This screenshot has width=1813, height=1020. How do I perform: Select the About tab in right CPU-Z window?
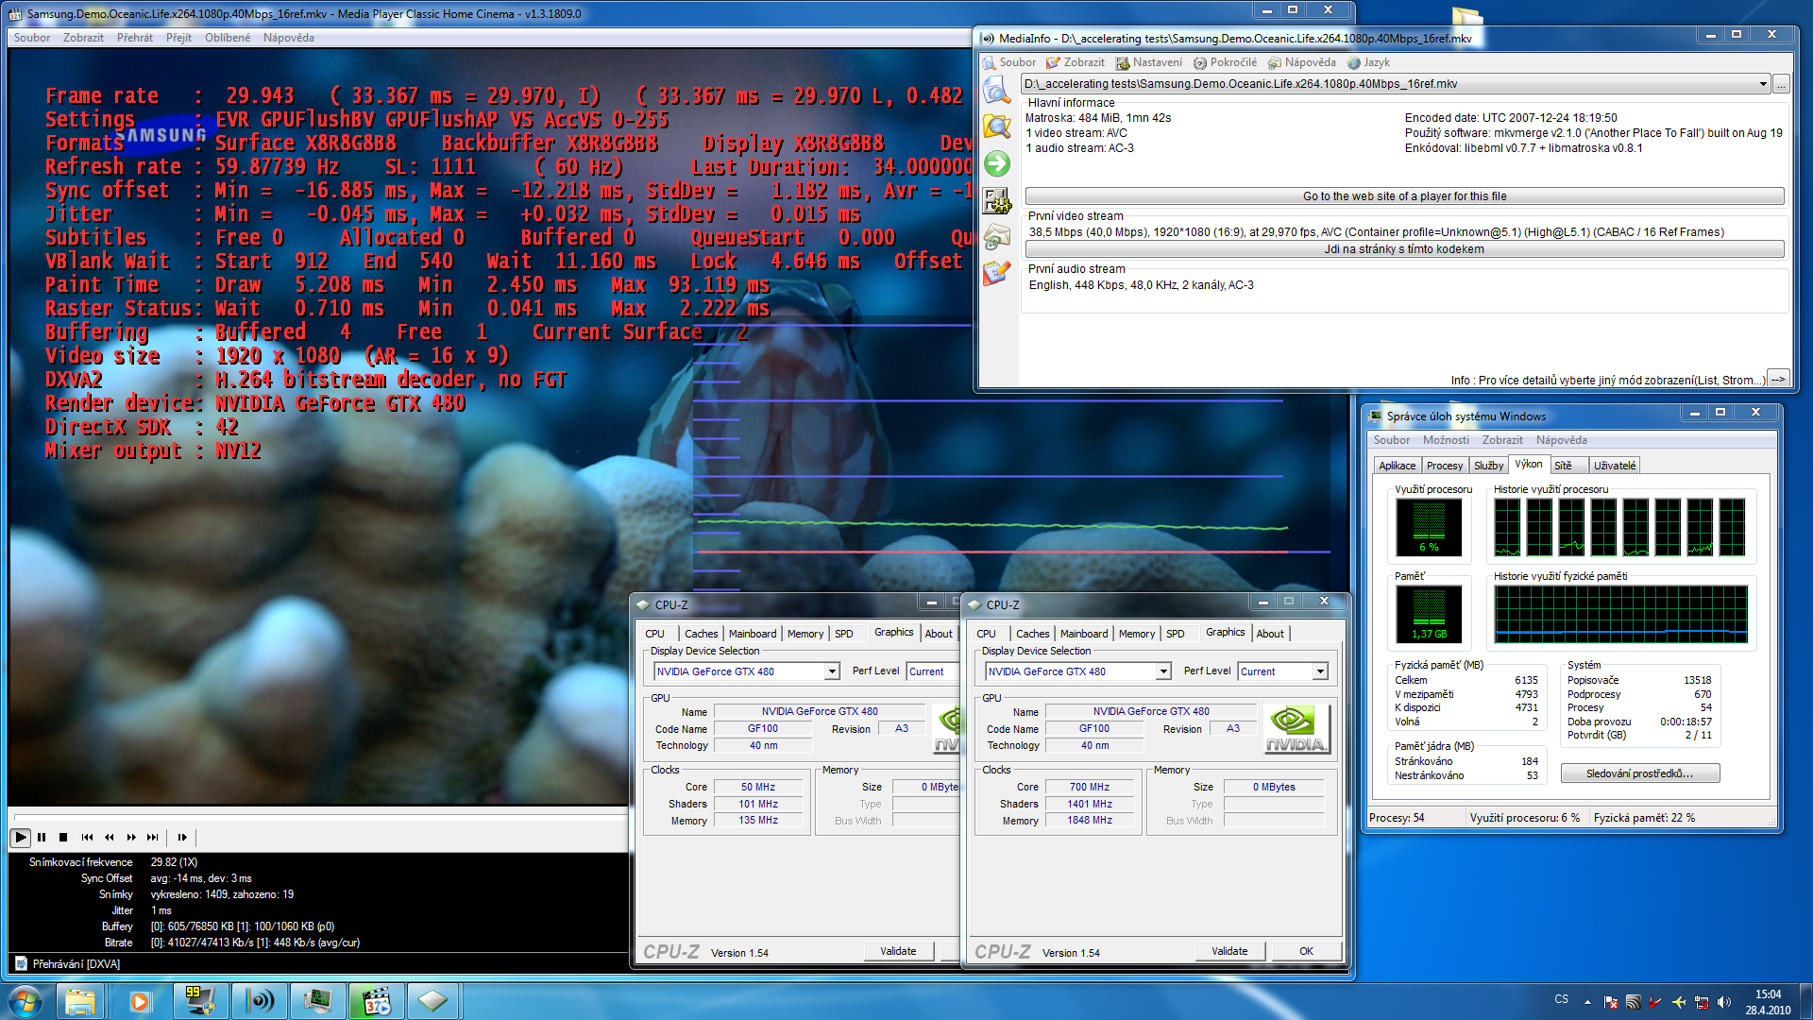[x=1270, y=634]
